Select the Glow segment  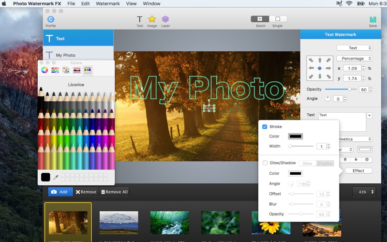307,163
